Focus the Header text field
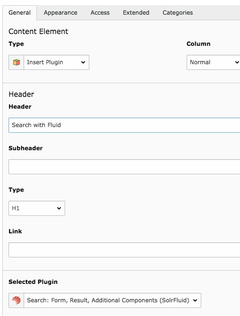Viewport: 240px width, 316px height. pos(124,125)
